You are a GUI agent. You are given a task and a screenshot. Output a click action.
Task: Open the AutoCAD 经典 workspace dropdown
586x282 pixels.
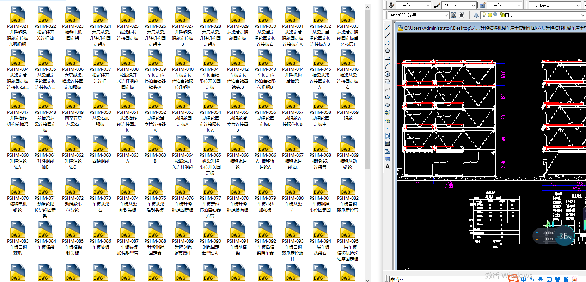(x=419, y=15)
